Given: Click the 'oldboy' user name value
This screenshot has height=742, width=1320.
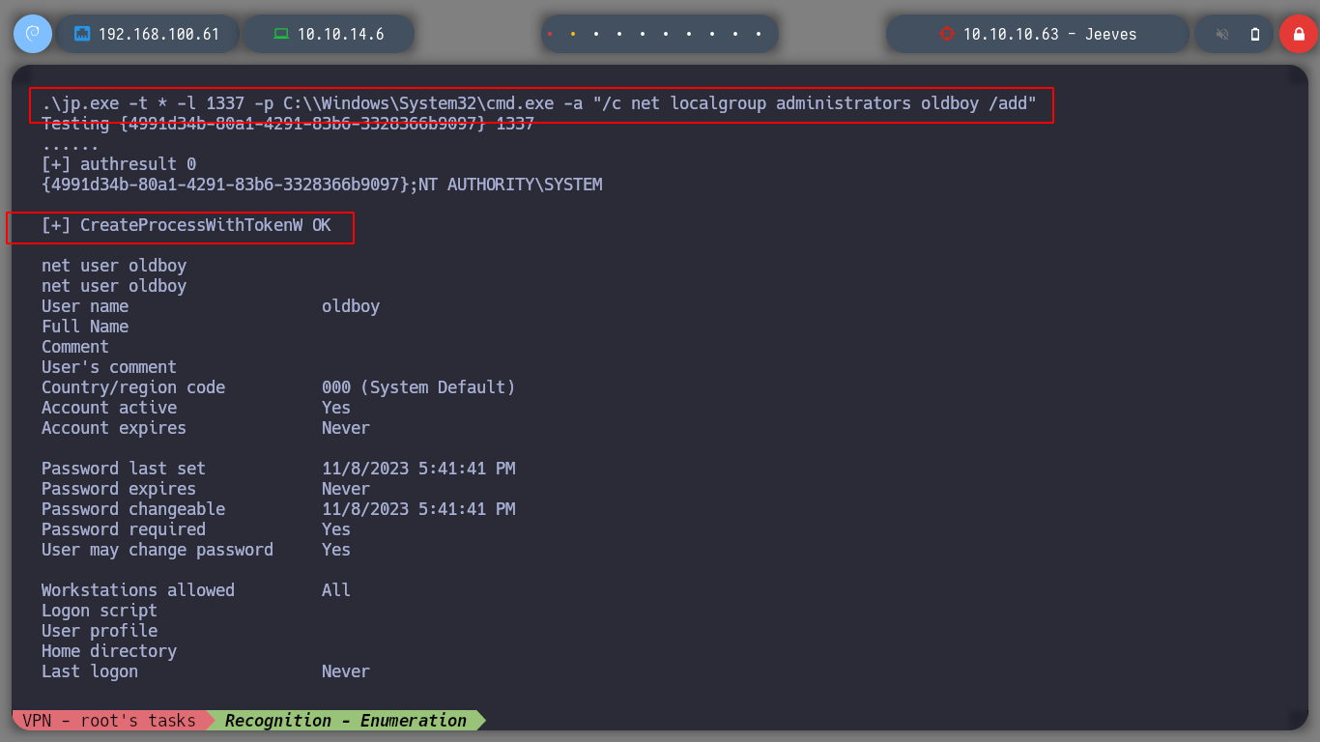Looking at the screenshot, I should [351, 306].
